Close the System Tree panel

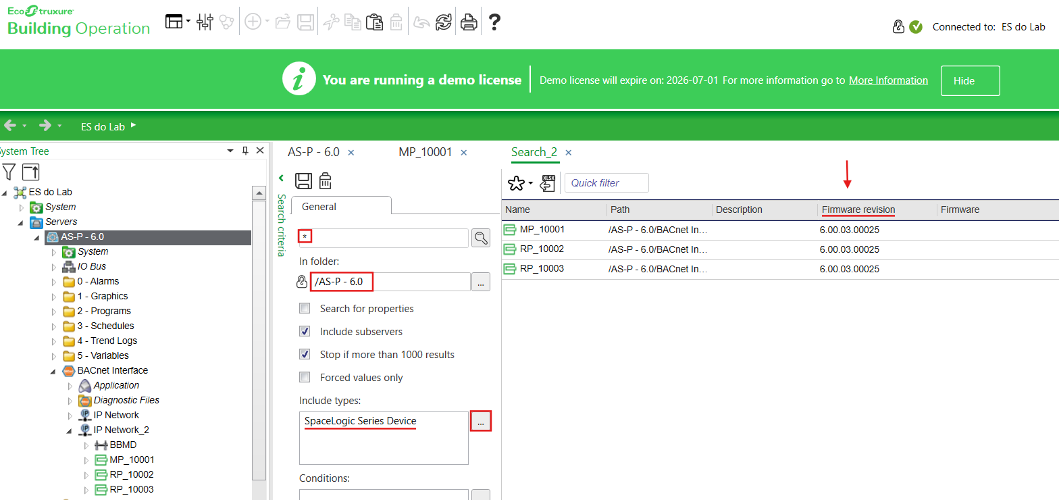coord(260,151)
